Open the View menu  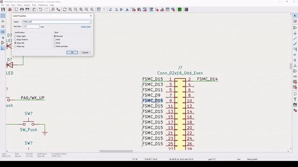[x=14, y=5]
